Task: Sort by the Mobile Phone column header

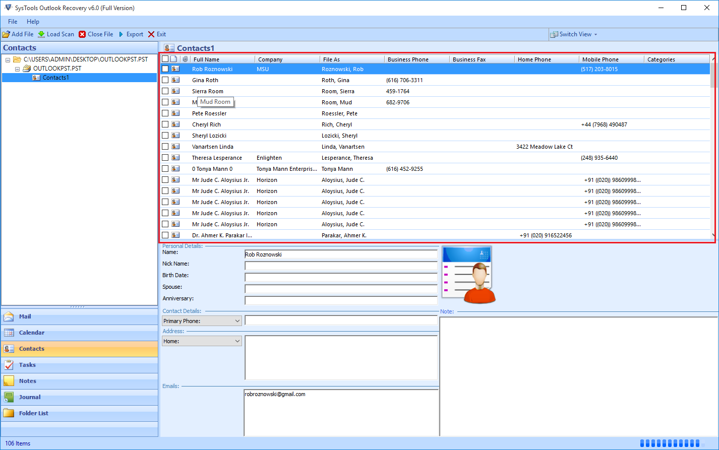Action: (612, 59)
